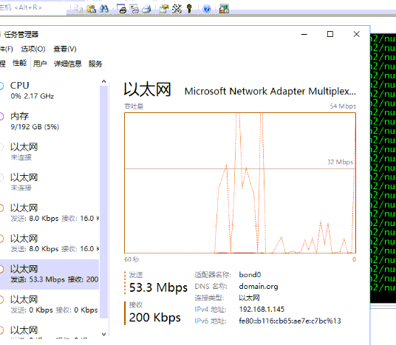
Task: Select CPU in performance sidebar
Action: click(x=49, y=90)
